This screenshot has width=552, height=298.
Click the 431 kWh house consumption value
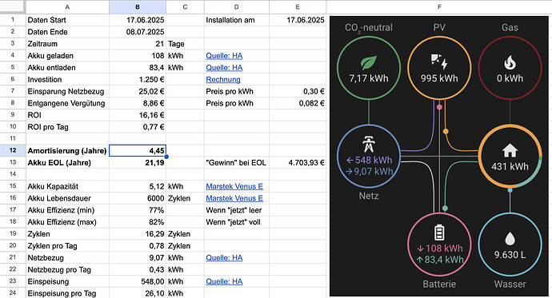510,166
